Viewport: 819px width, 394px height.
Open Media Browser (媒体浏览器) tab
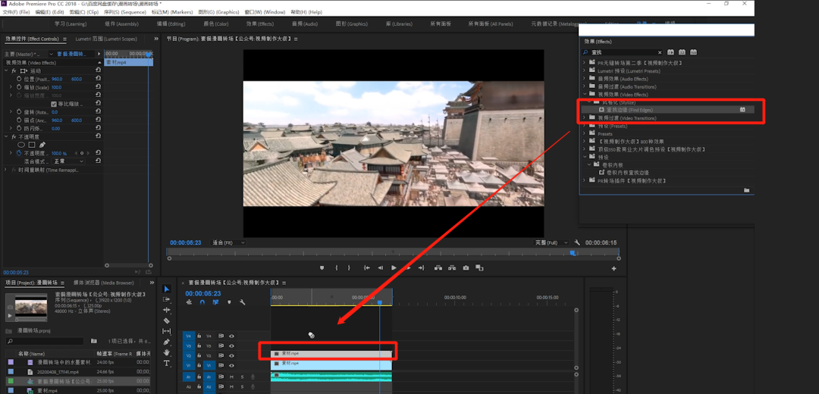point(103,283)
